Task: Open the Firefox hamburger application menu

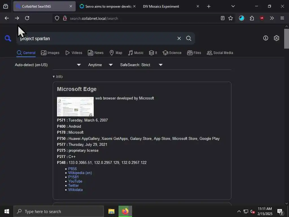Action: 282,18
